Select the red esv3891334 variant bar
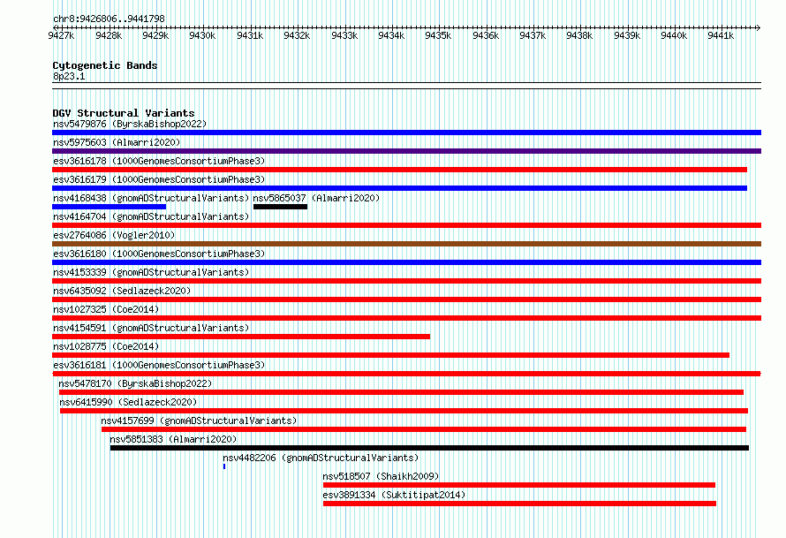 pos(520,504)
